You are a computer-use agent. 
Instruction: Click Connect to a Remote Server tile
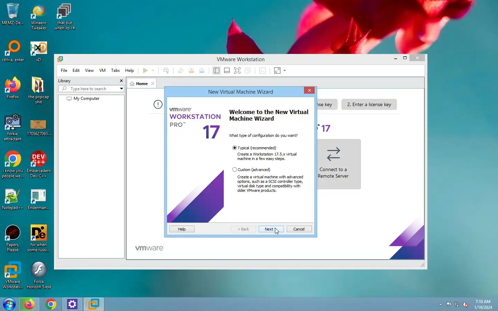coord(339,164)
